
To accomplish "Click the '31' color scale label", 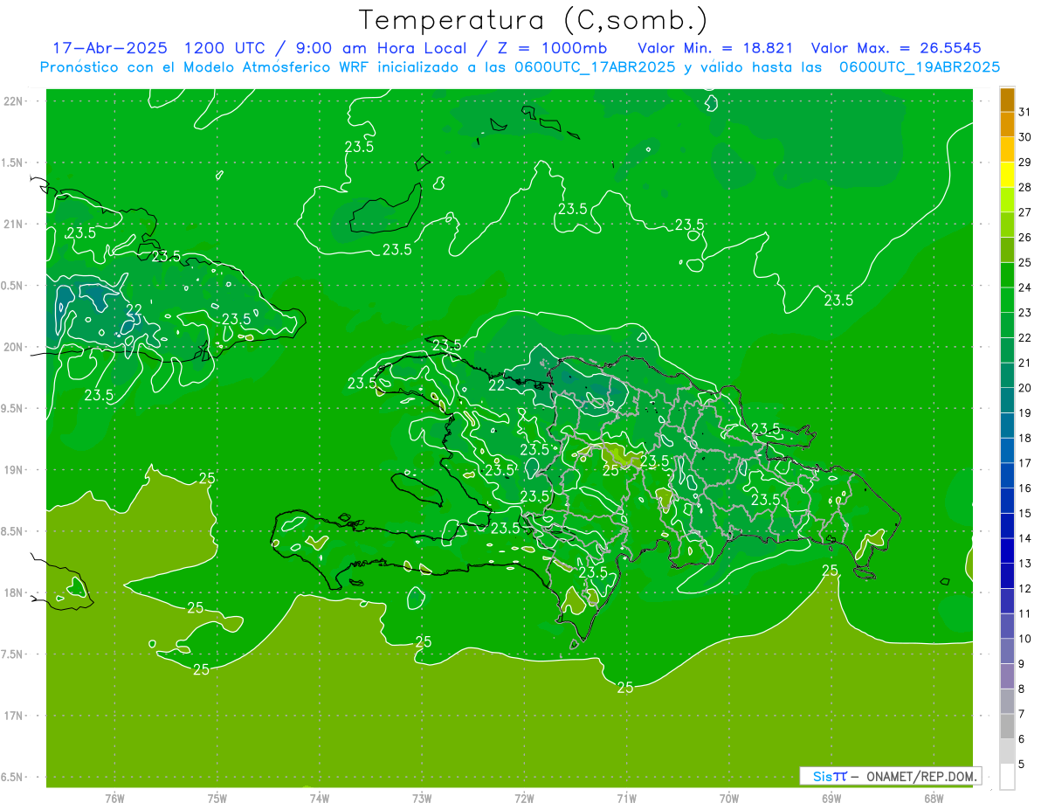I will click(x=1025, y=112).
